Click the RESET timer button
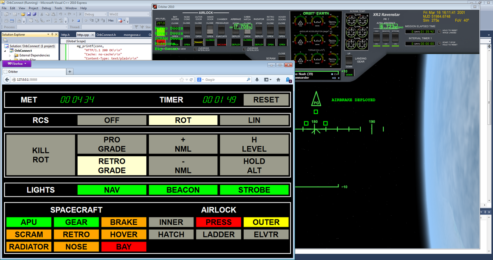493x260 pixels. point(266,100)
